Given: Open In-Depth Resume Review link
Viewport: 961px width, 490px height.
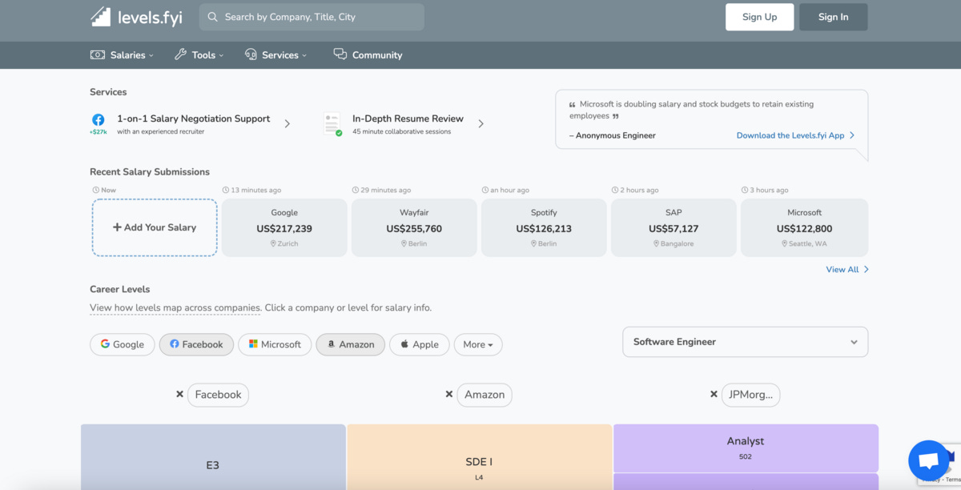Looking at the screenshot, I should (408, 118).
